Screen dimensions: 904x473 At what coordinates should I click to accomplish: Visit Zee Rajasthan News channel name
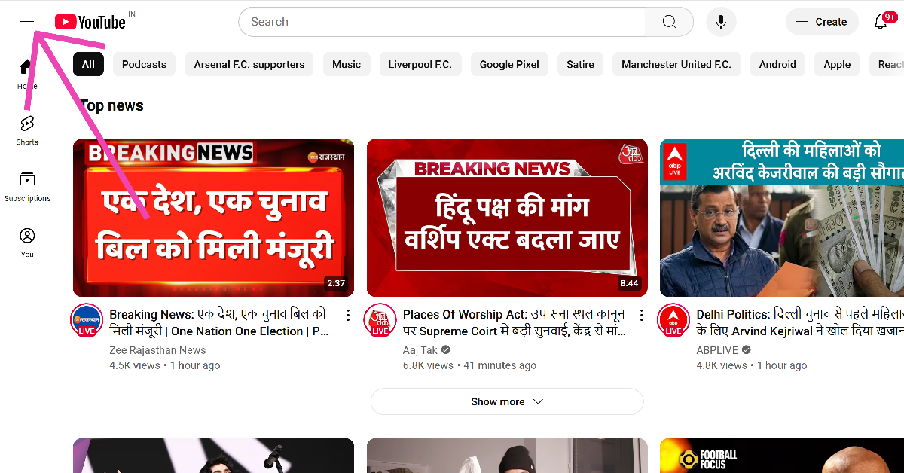[x=157, y=350]
